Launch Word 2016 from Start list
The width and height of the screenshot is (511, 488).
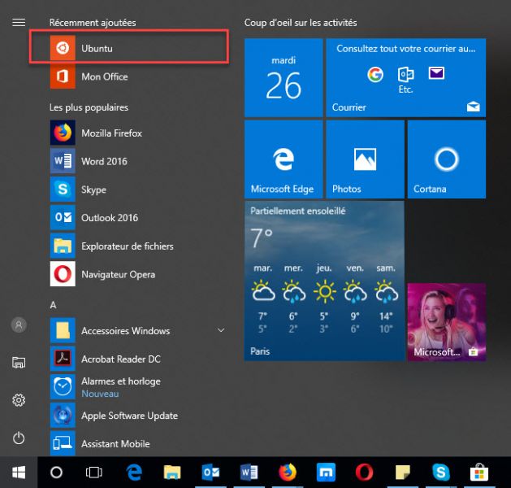pyautogui.click(x=138, y=161)
